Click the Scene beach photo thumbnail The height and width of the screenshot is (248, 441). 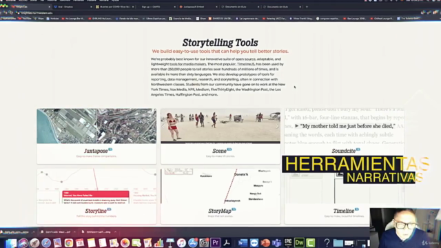pyautogui.click(x=220, y=126)
